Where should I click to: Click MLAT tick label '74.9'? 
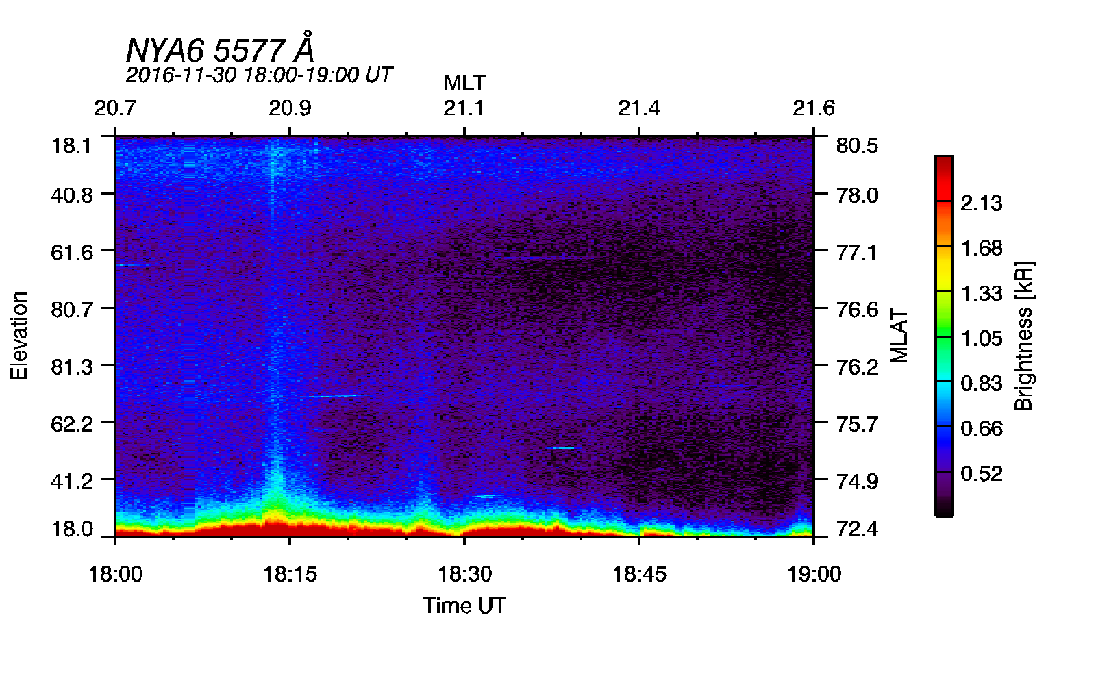857,482
